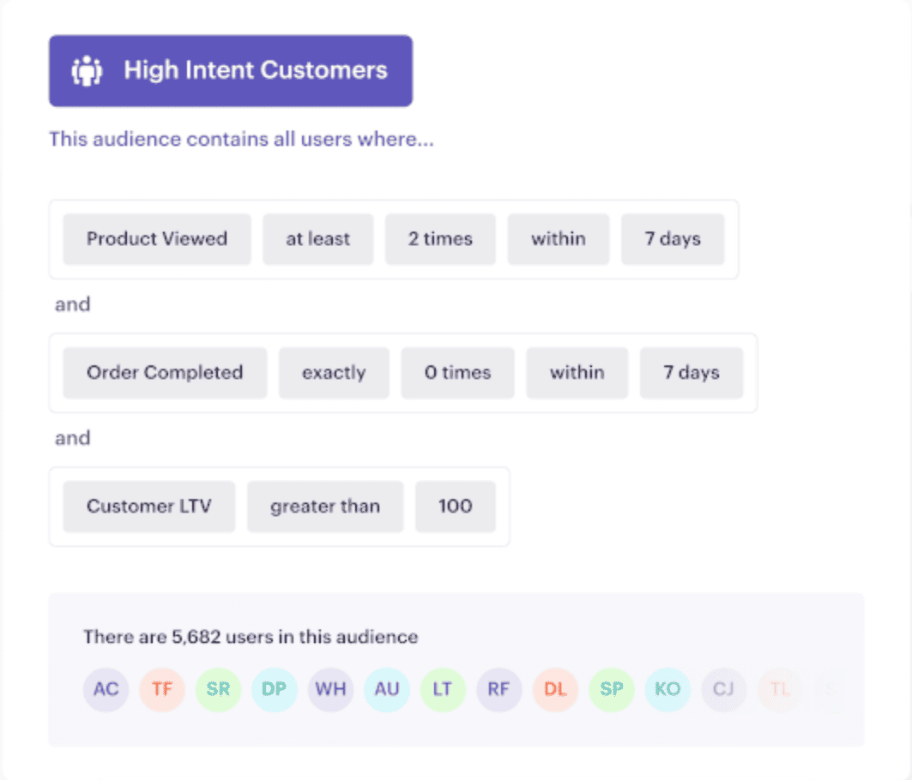Open the Customer LTV trait selector

pos(149,507)
